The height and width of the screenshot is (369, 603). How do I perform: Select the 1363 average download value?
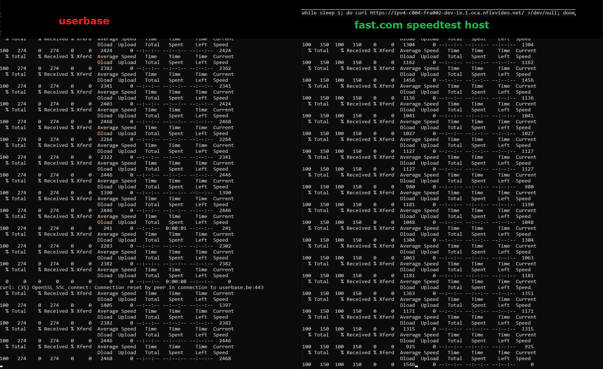tap(409, 293)
